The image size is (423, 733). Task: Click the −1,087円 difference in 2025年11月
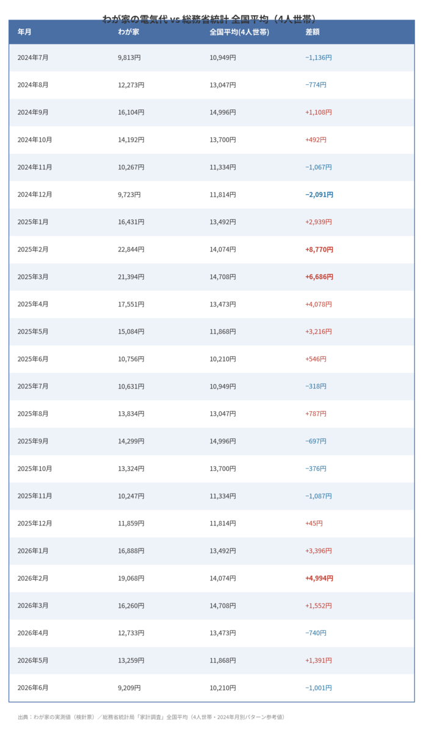(319, 496)
